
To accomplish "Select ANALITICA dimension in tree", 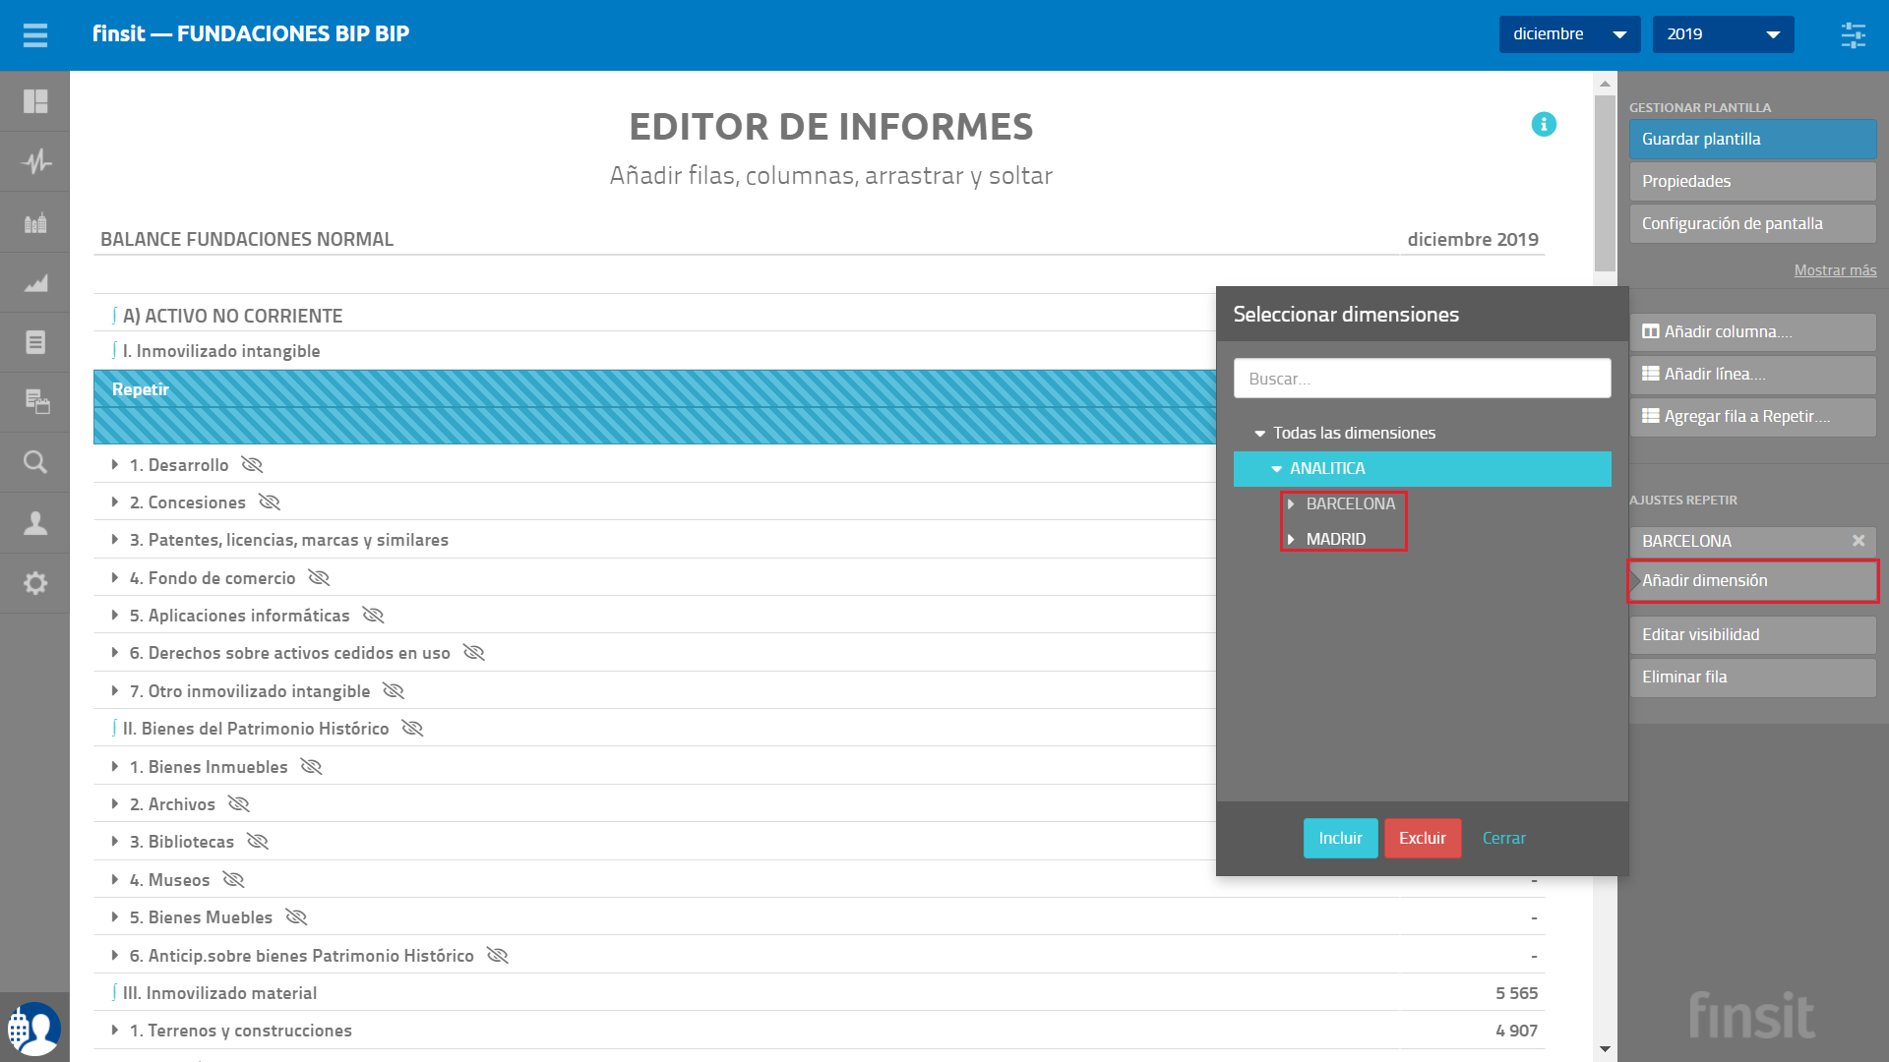I will click(x=1422, y=469).
